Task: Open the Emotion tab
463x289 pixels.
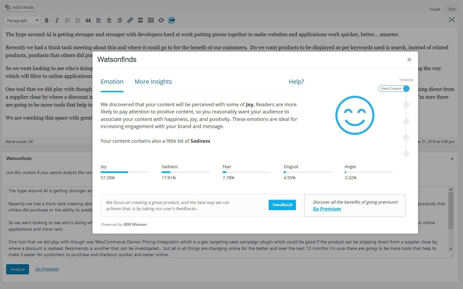Action: (x=112, y=82)
